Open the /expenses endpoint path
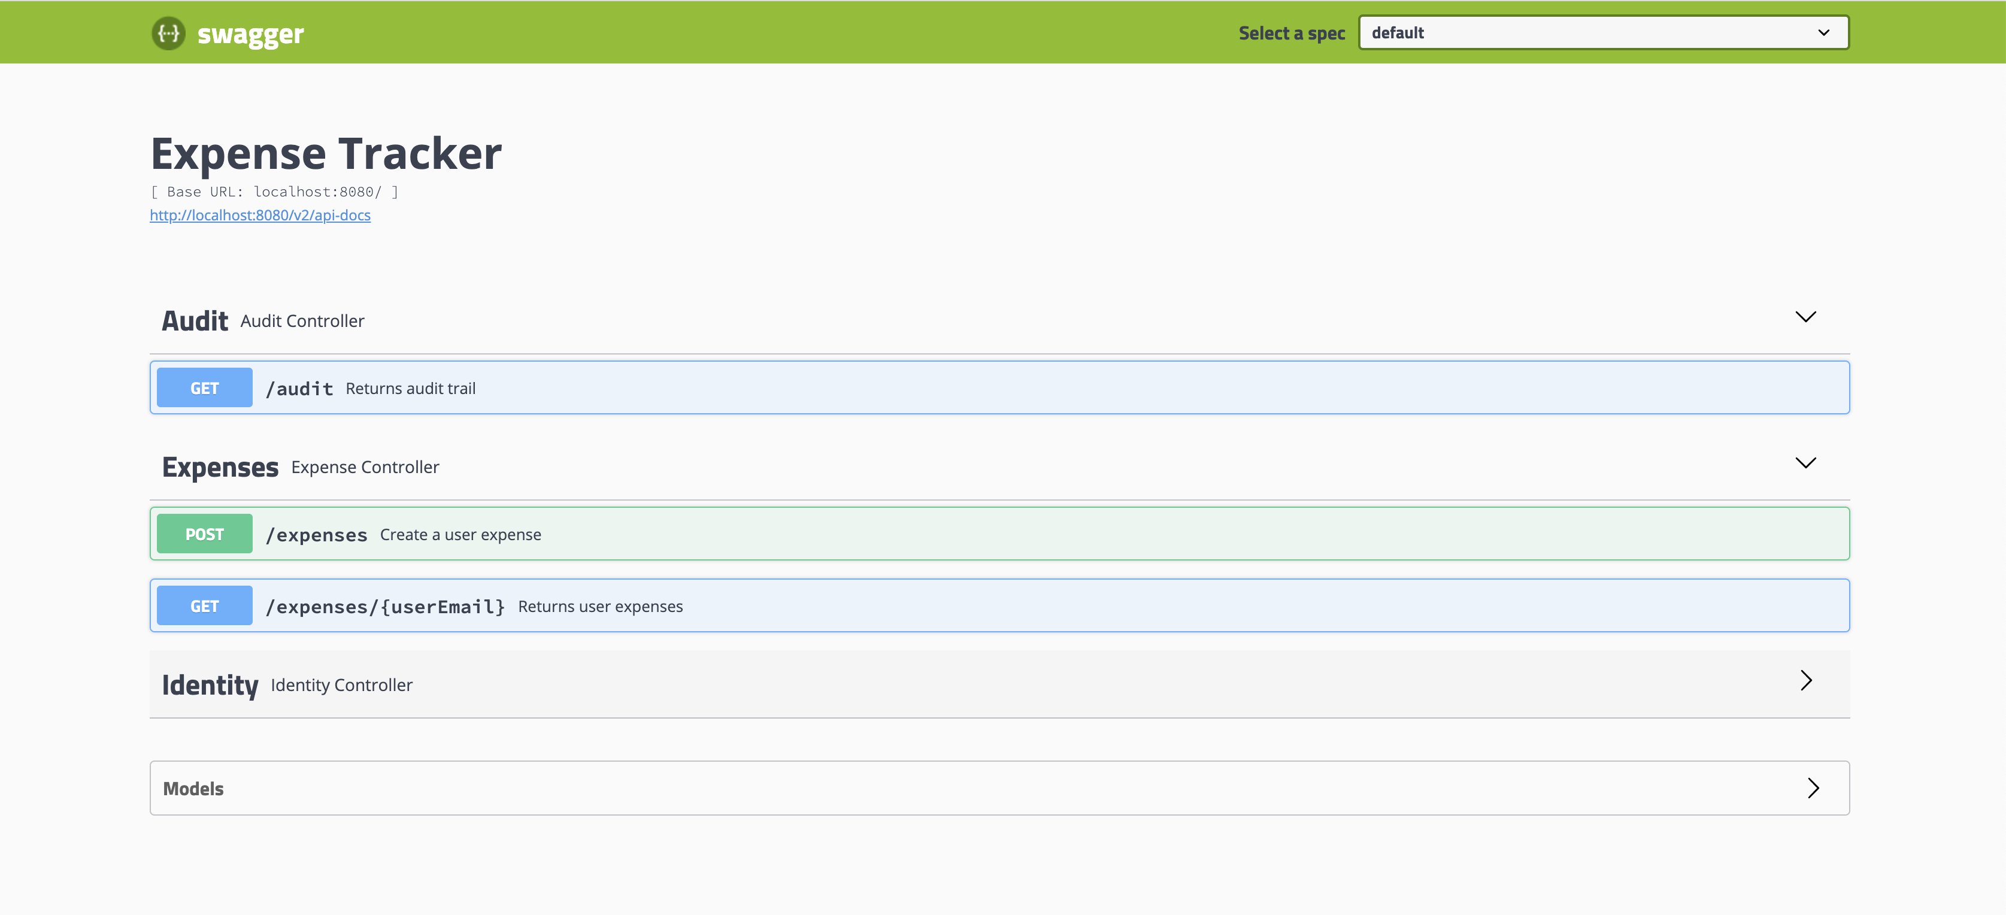2006x915 pixels. click(x=316, y=535)
